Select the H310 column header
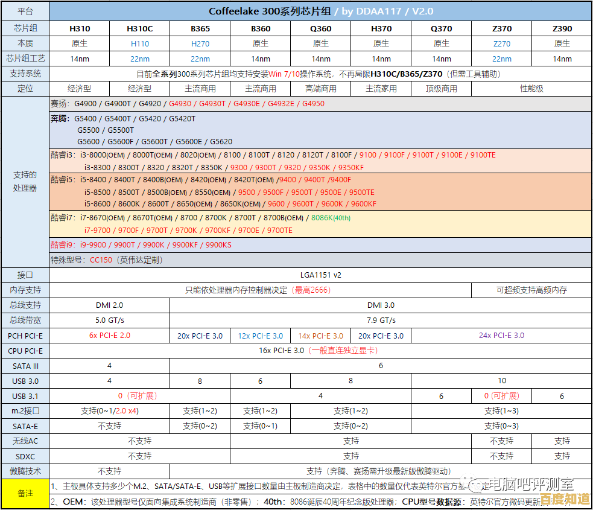The width and height of the screenshot is (593, 510). click(79, 28)
